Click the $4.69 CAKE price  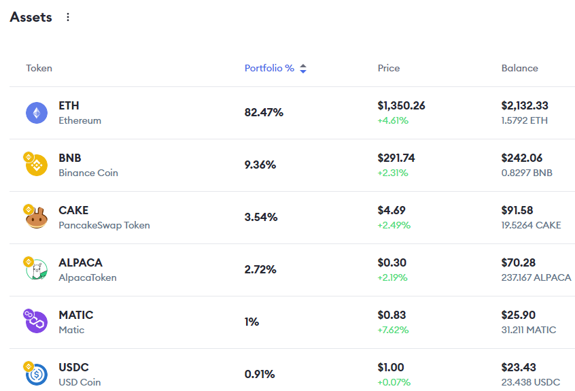(x=391, y=210)
